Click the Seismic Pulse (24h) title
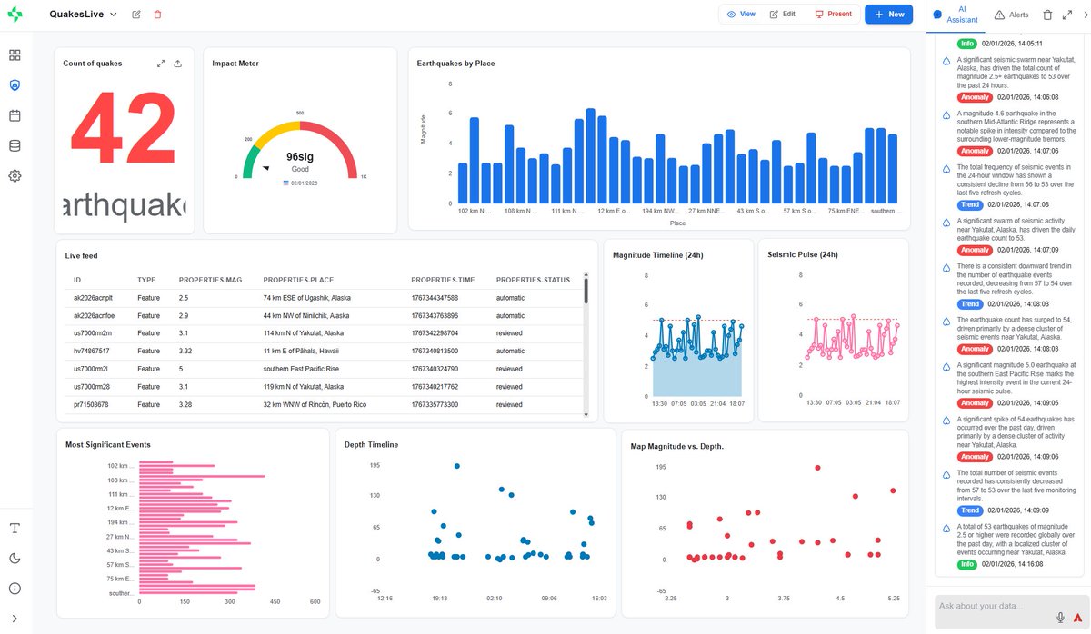Image resolution: width=1091 pixels, height=634 pixels. [803, 255]
